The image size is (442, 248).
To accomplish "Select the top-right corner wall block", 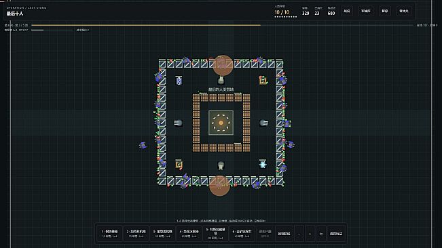I will 279,64.
